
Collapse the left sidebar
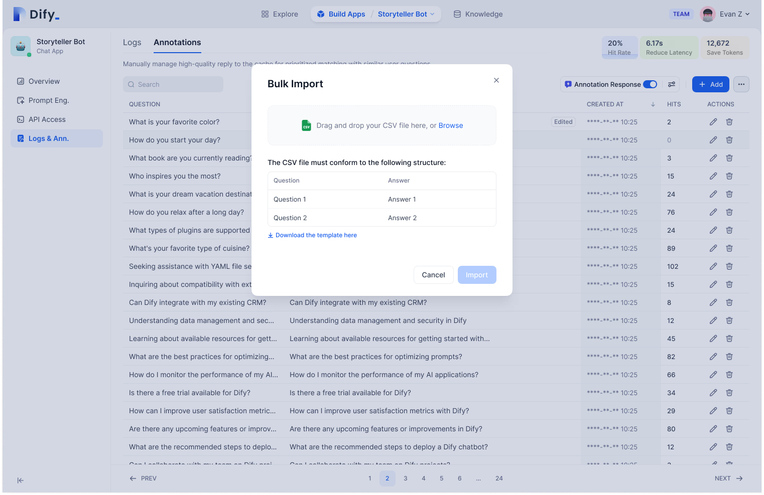pos(20,480)
